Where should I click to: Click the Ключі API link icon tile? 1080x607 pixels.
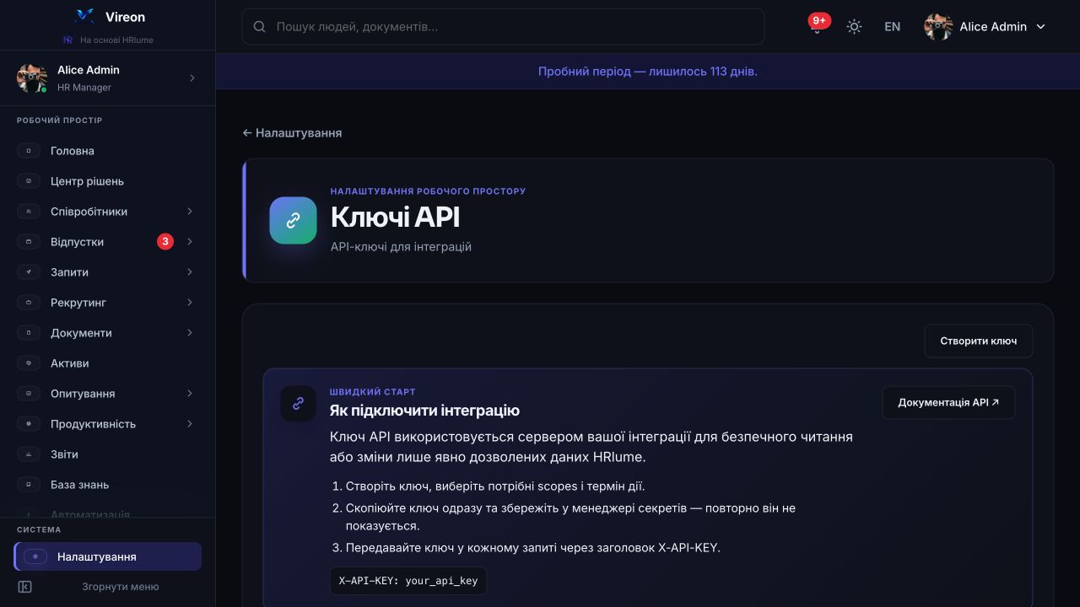pos(293,220)
